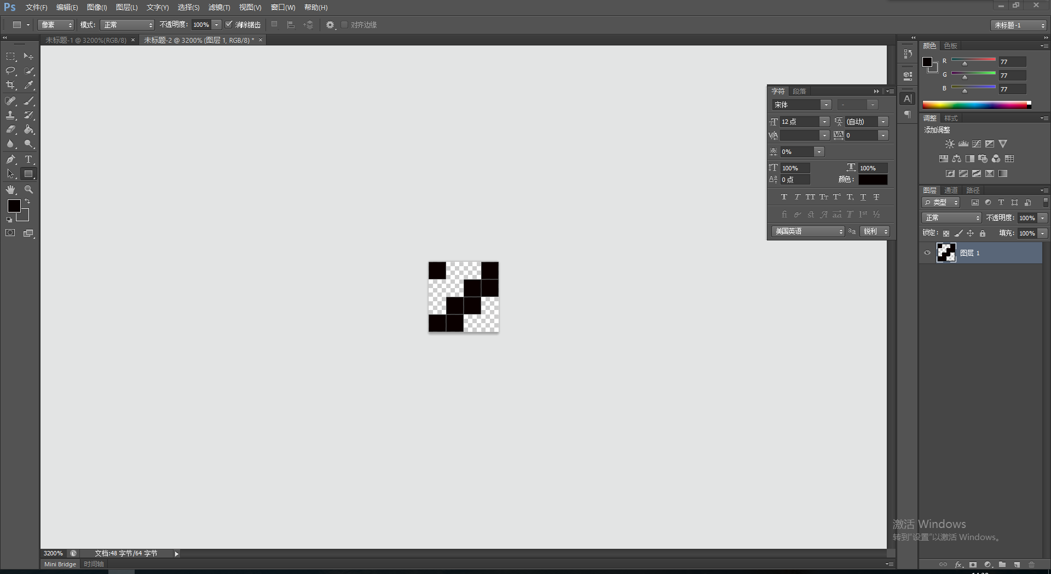
Task: Click the status bar zoom percentage field 3200%
Action: 54,554
